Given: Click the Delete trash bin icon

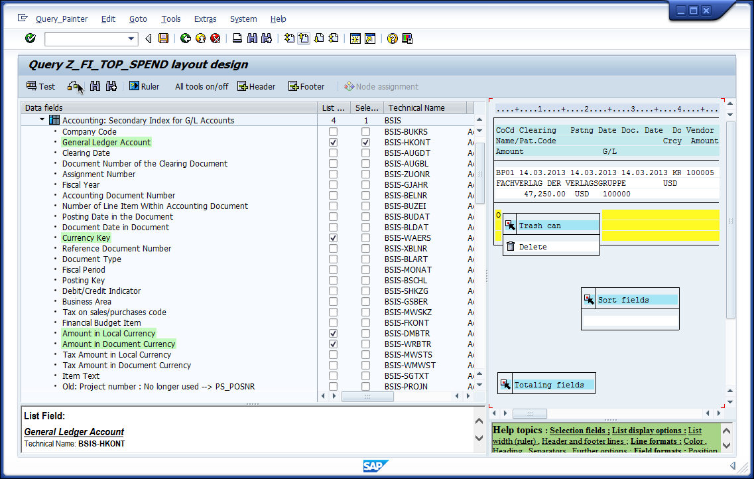Looking at the screenshot, I should click(x=510, y=246).
